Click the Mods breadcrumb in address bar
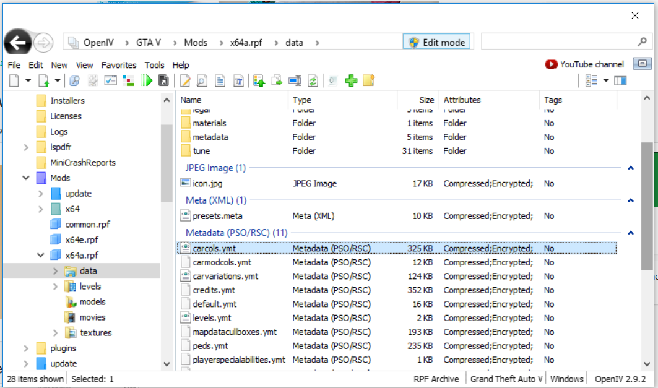Viewport: 658px width, 388px height. click(196, 43)
